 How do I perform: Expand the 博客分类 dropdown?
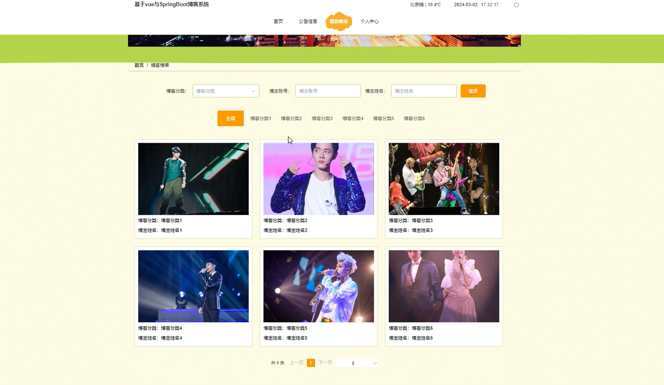coord(226,91)
